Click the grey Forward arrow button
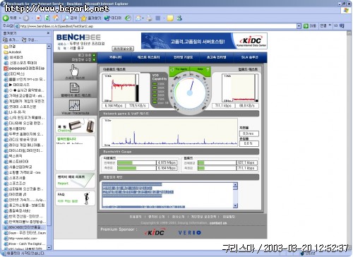The width and height of the screenshot is (353, 257). point(26,18)
